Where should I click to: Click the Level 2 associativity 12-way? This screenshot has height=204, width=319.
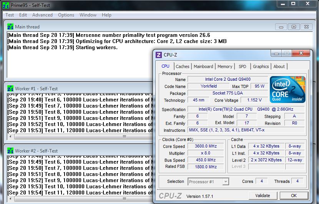[x=294, y=160]
